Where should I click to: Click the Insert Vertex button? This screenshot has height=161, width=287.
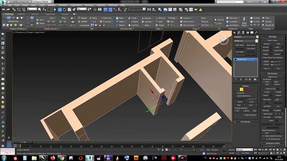[273, 40]
